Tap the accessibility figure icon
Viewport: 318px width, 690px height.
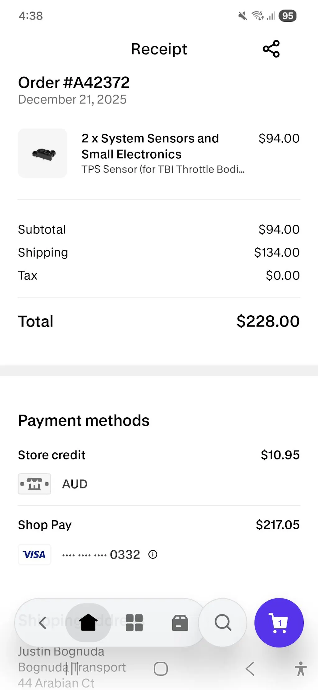click(x=301, y=669)
